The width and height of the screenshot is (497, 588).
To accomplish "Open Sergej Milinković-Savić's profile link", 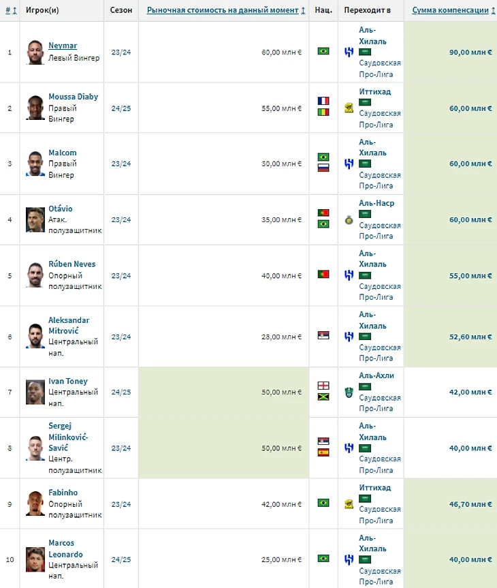I will [x=68, y=437].
